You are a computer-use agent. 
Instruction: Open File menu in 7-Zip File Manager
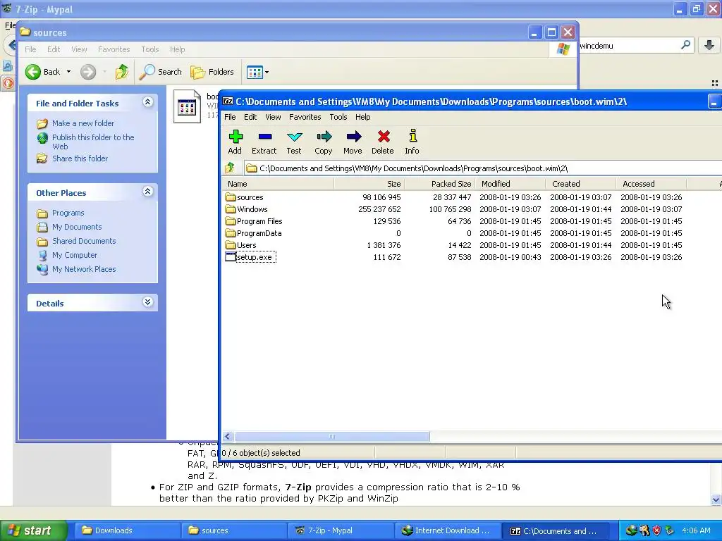pos(230,117)
